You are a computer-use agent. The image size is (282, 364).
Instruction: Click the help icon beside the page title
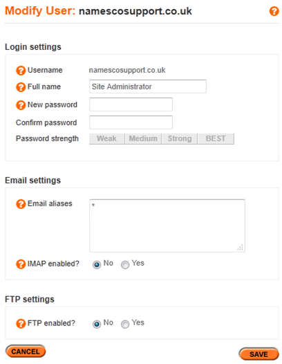[x=274, y=11]
